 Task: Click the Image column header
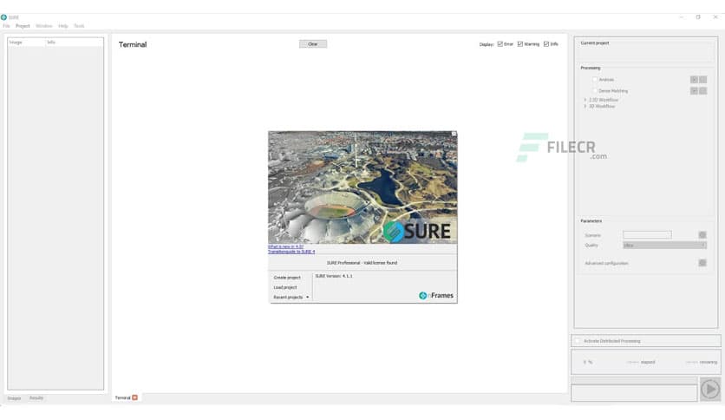[x=26, y=43]
